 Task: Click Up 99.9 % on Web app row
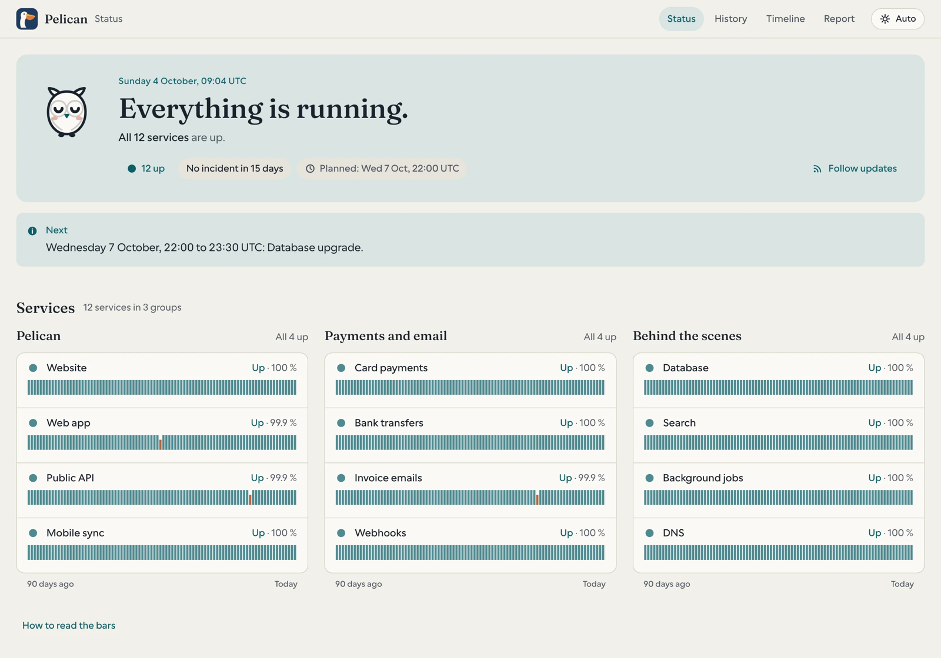point(274,423)
